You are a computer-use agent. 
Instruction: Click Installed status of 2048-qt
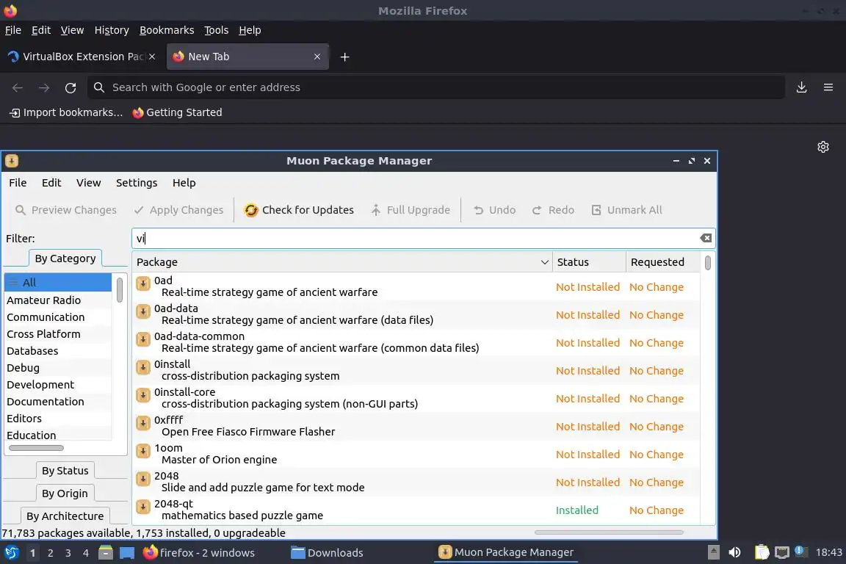point(576,510)
